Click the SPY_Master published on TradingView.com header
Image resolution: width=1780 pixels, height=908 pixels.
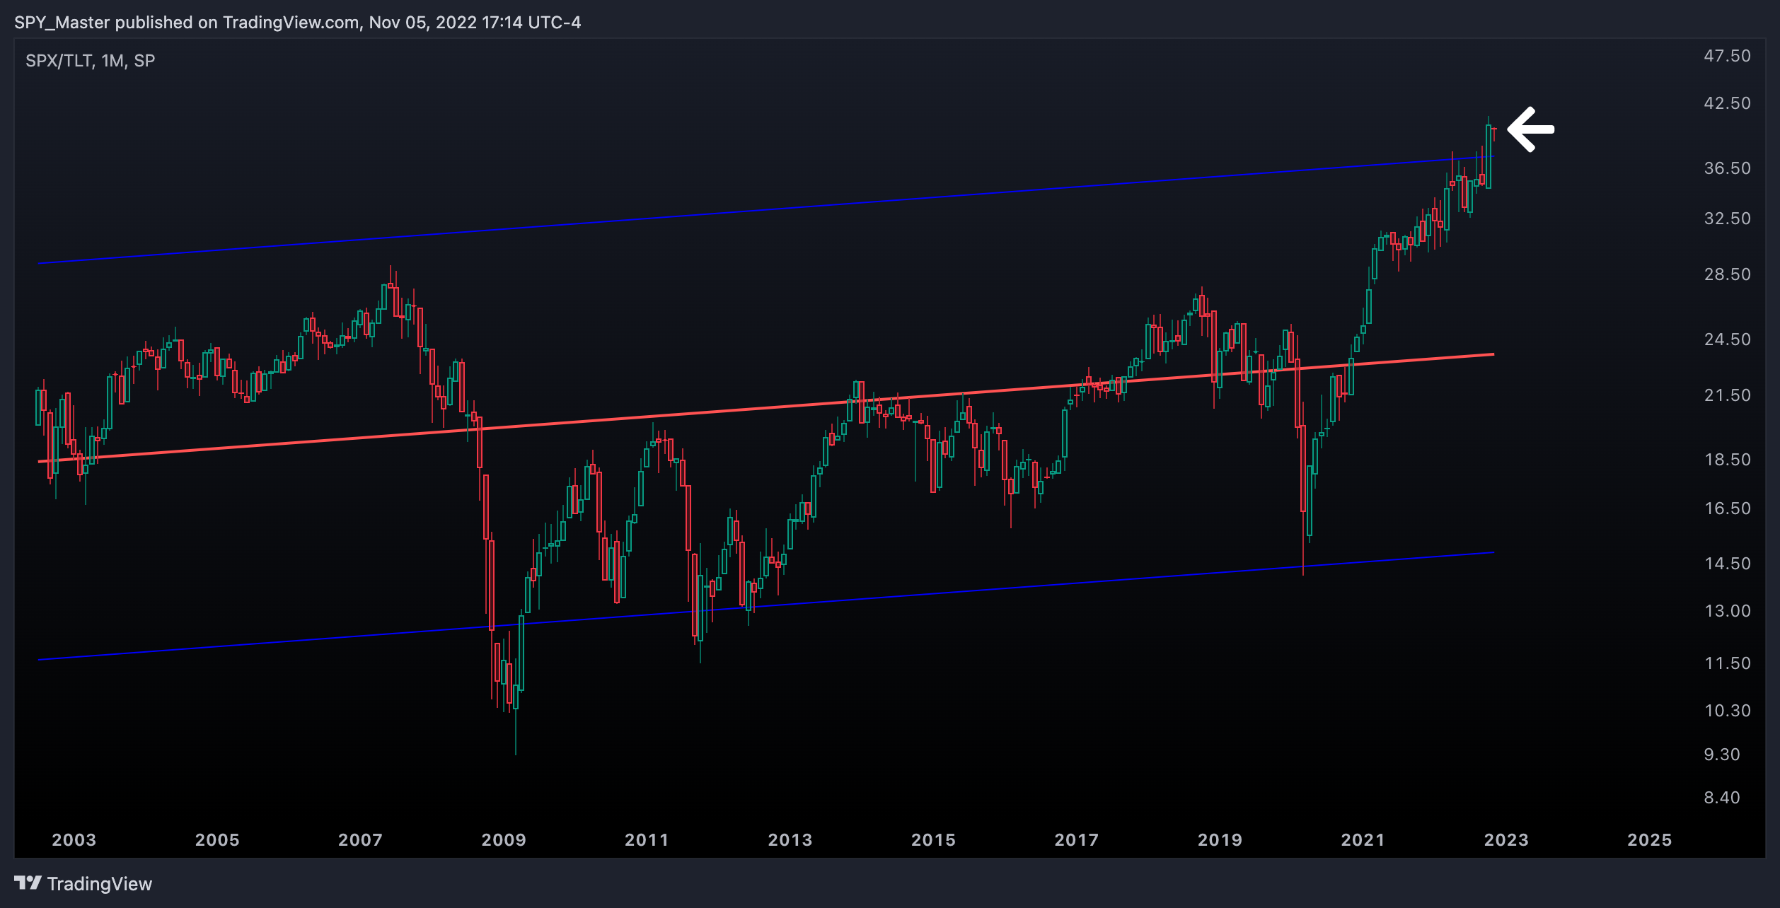pos(297,23)
